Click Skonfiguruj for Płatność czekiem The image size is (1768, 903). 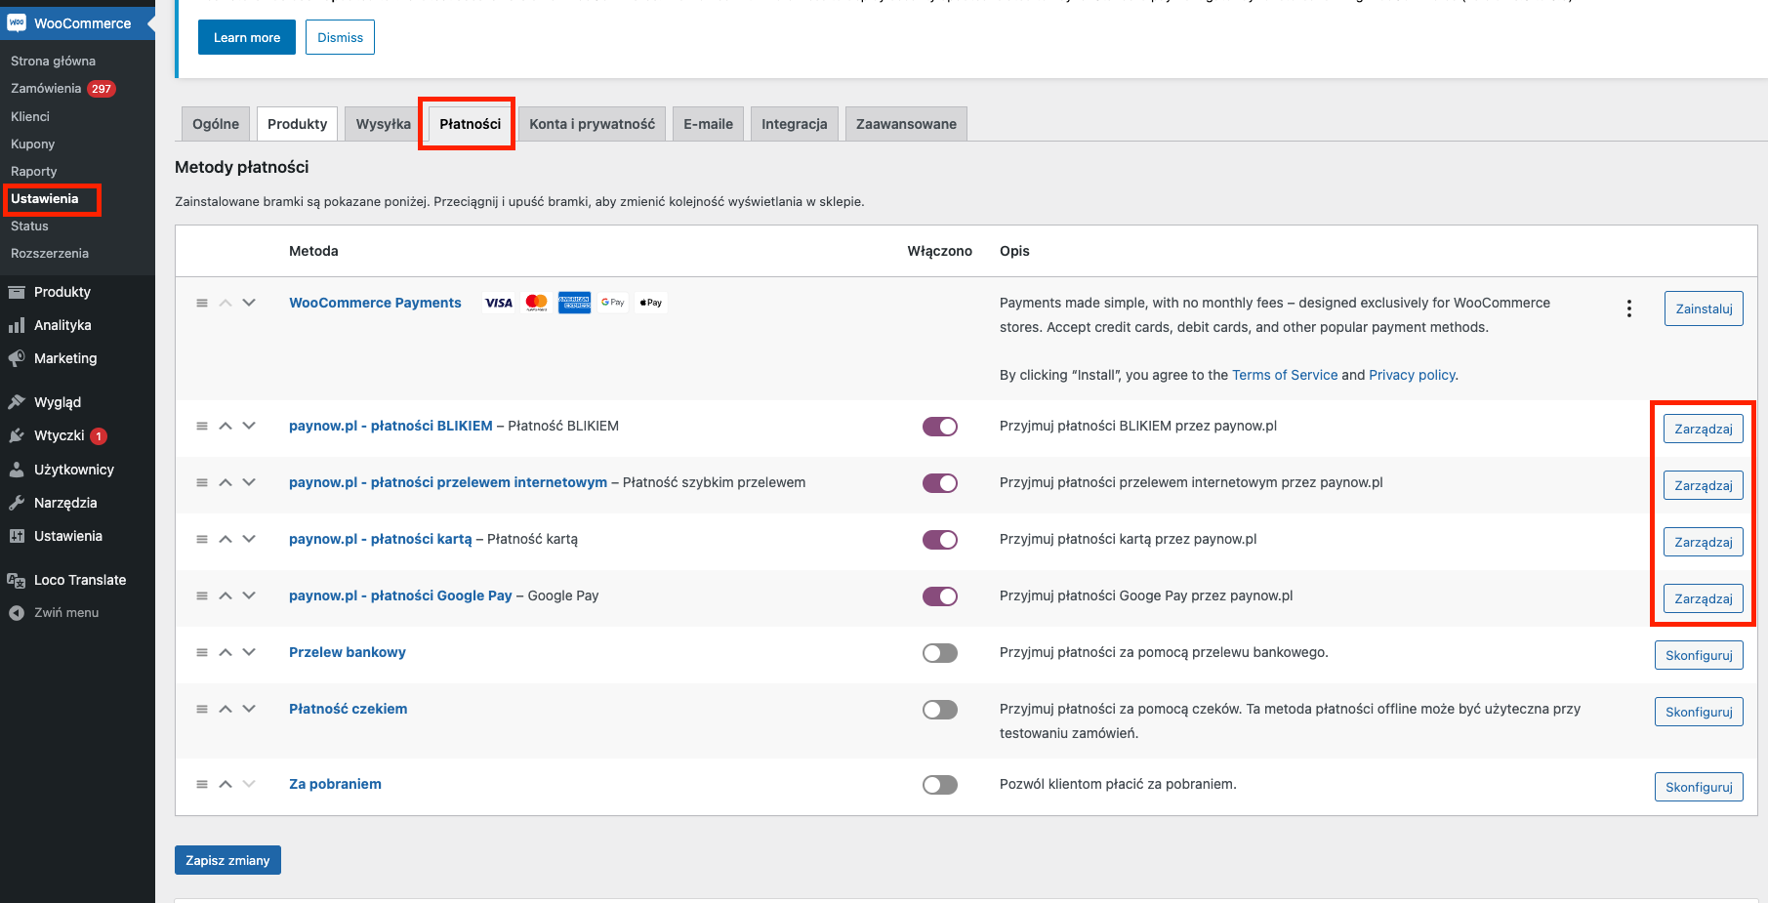point(1699,712)
